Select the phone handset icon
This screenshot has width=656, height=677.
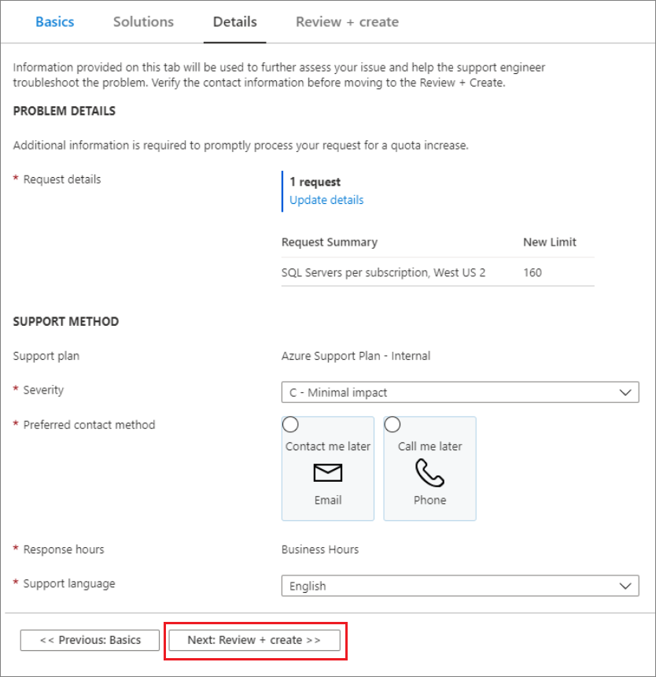[x=429, y=472]
